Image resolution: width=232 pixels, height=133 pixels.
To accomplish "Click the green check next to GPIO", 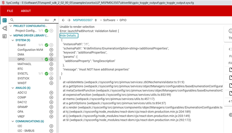I will tap(46, 59).
